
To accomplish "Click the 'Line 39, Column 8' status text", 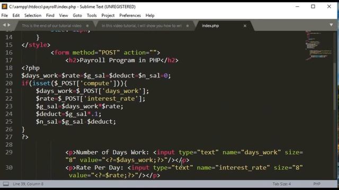I will (28, 184).
